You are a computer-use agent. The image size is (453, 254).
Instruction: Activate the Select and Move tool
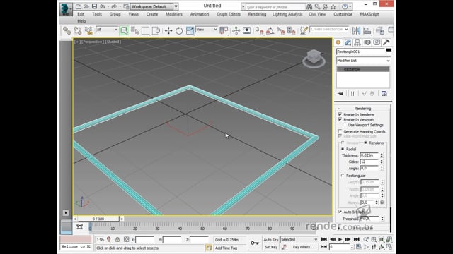pos(168,30)
